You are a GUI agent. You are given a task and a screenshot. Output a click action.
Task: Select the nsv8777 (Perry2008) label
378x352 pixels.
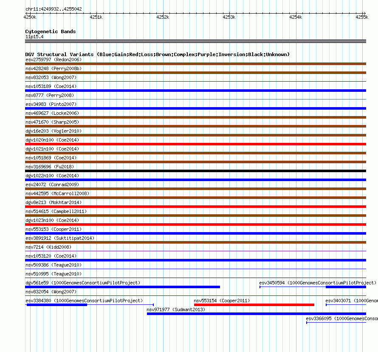point(50,95)
